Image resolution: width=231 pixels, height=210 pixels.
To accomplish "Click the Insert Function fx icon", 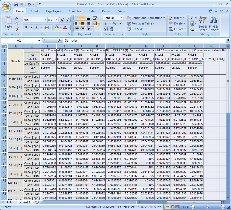I will (x=60, y=40).
